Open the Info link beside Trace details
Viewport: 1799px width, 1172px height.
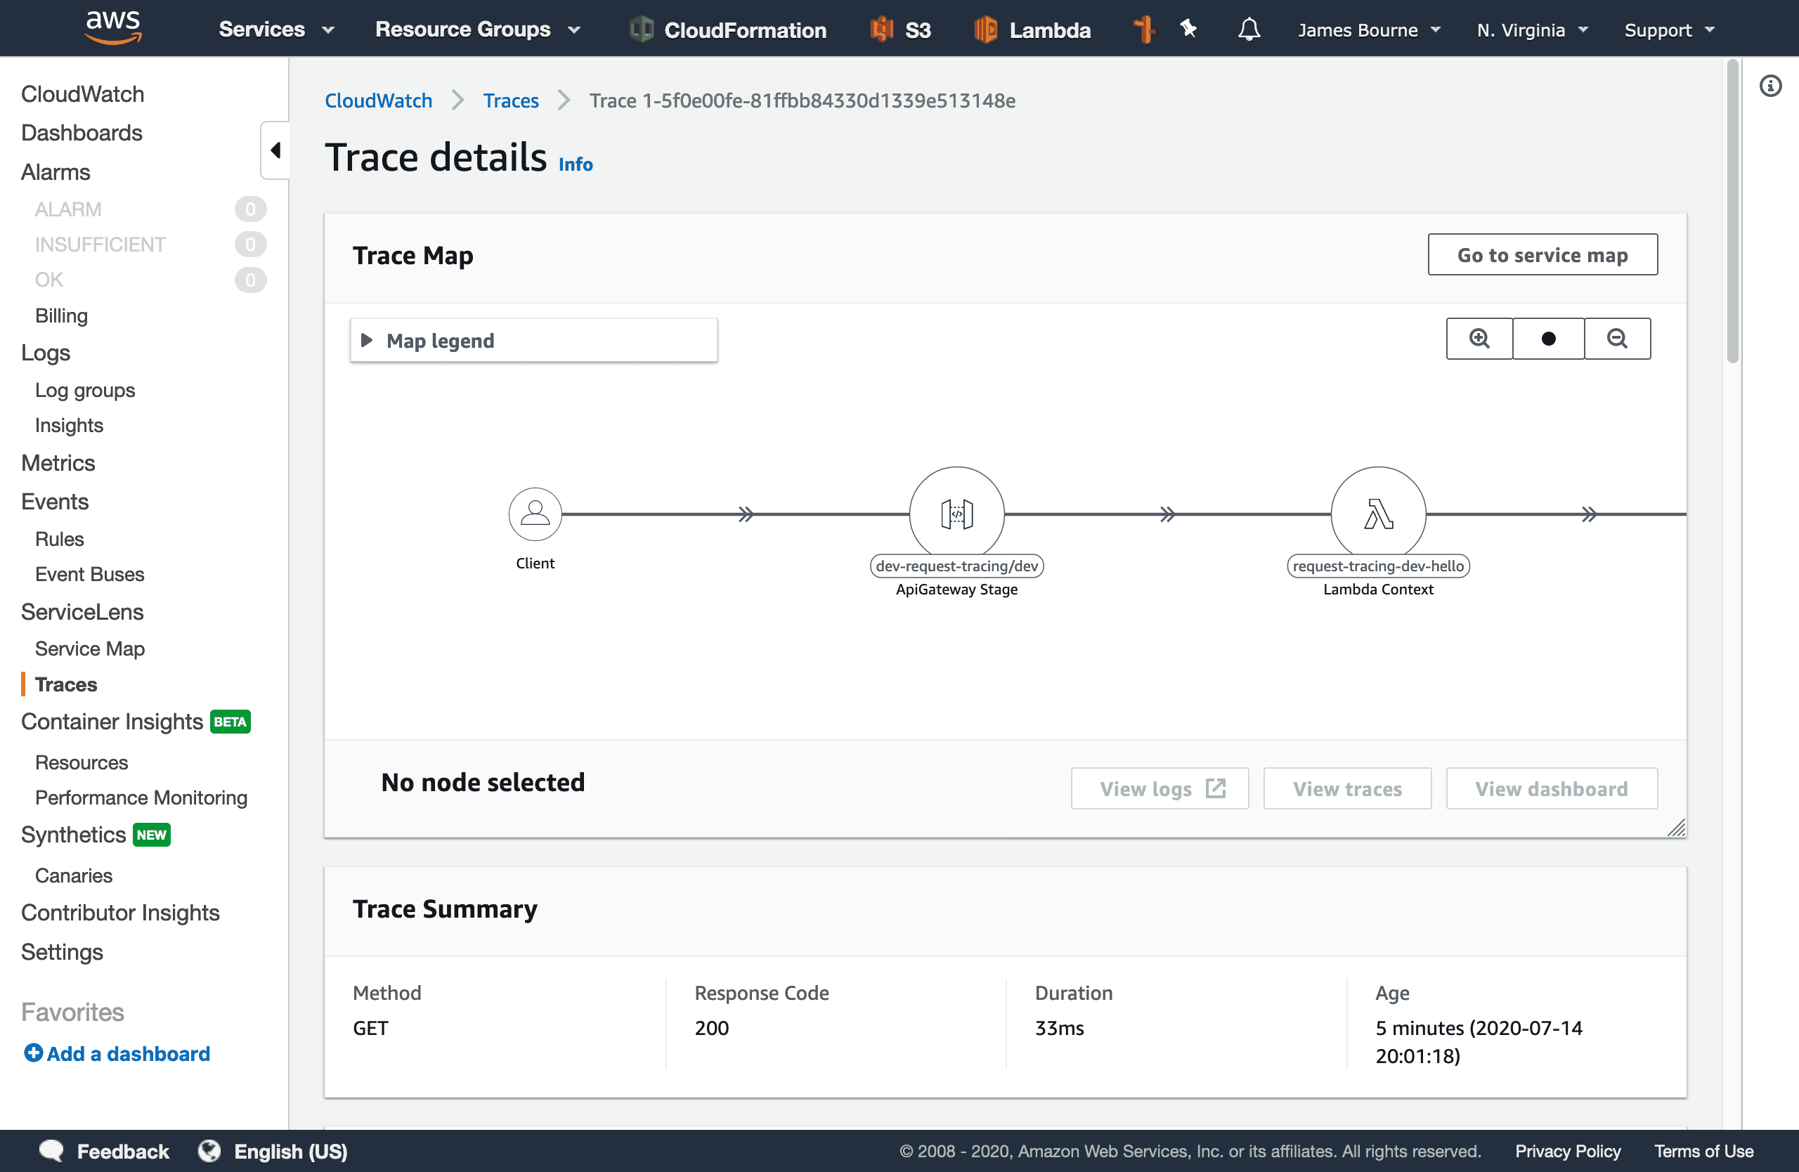point(576,164)
